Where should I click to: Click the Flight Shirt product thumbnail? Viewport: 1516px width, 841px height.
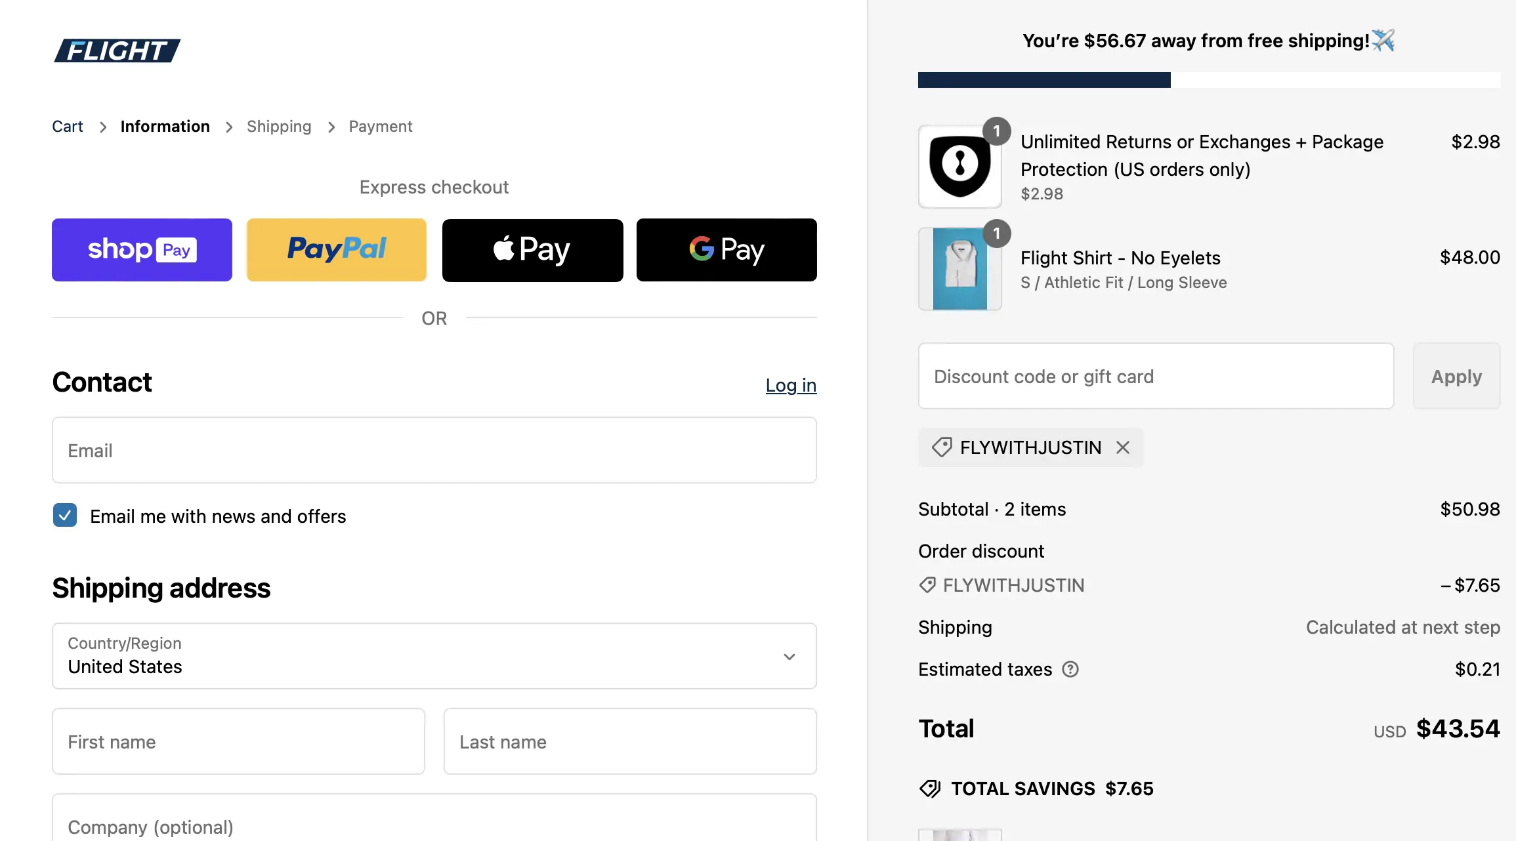click(959, 269)
